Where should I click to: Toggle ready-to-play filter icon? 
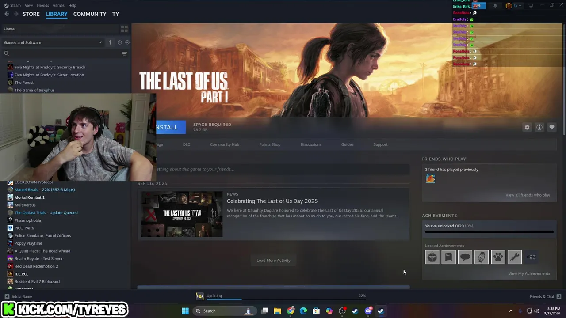tap(127, 42)
